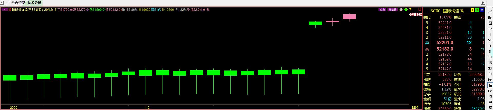Select the 时 hourly period in sidebar
The width and height of the screenshot is (493, 110).
(x=490, y=74)
